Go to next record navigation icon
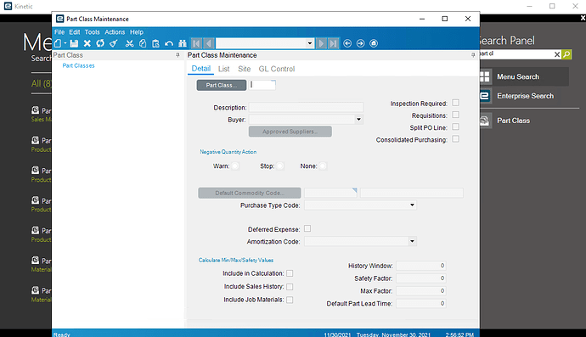 (x=321, y=43)
